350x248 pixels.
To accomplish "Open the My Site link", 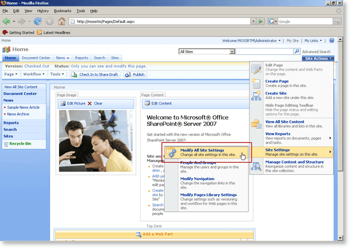I will [293, 41].
